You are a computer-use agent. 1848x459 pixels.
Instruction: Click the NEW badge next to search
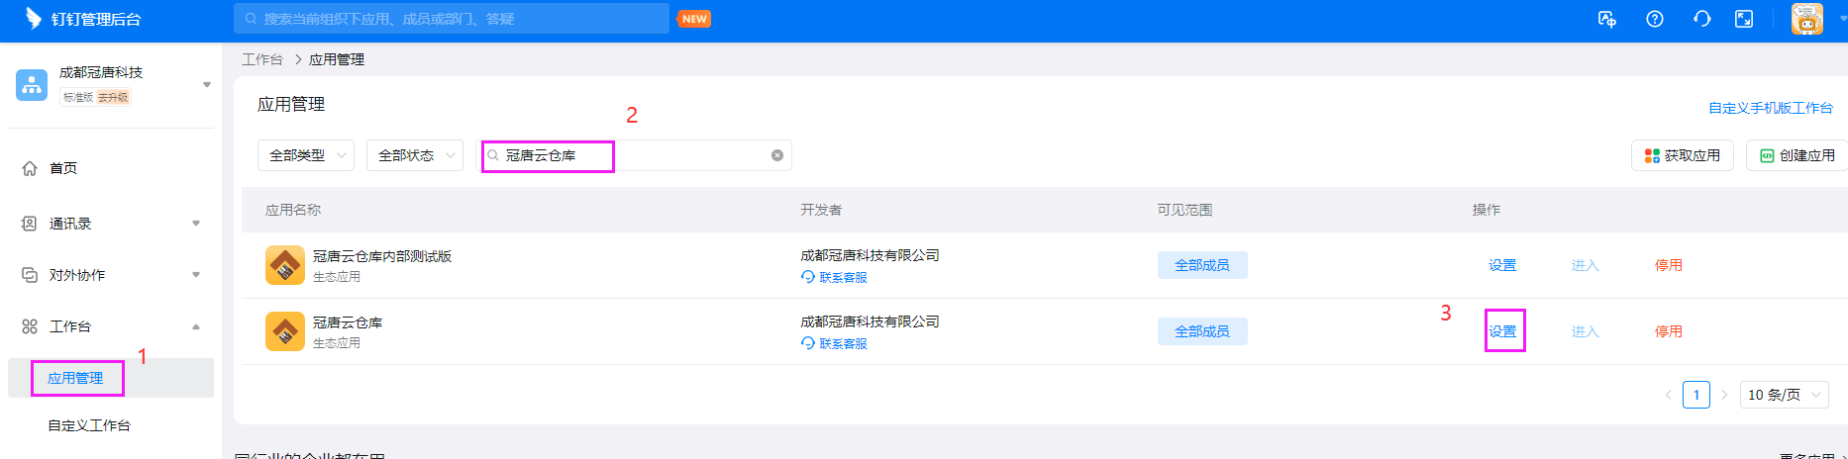(694, 19)
